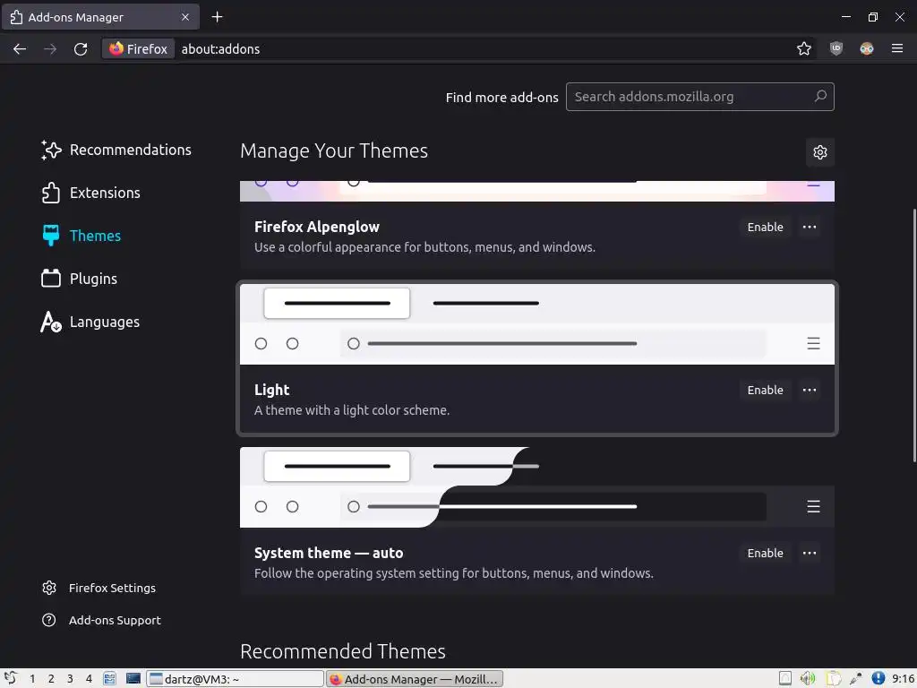Click the network connection tray icon
This screenshot has width=917, height=688.
[x=855, y=679]
